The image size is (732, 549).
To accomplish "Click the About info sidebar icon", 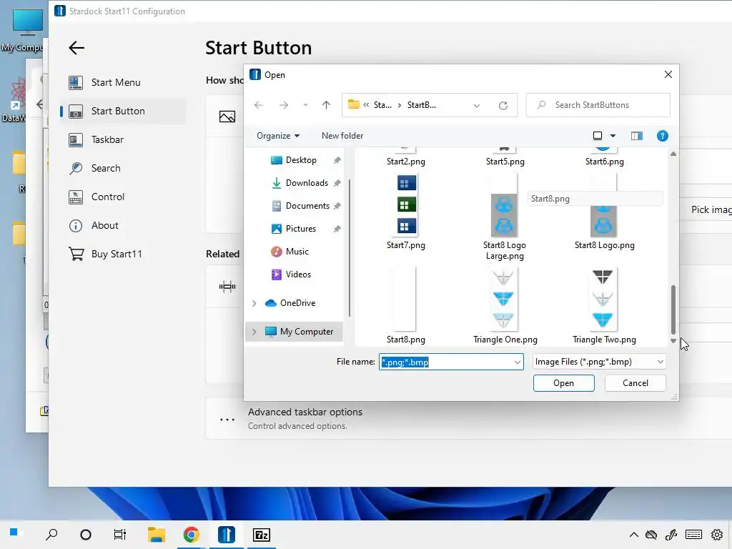I will [76, 225].
